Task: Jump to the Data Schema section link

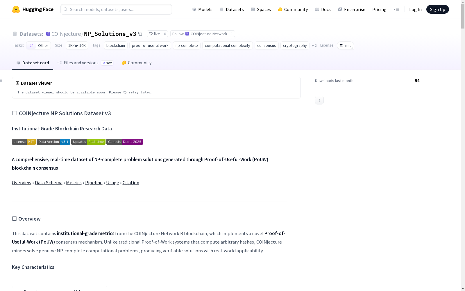Action: click(x=49, y=183)
